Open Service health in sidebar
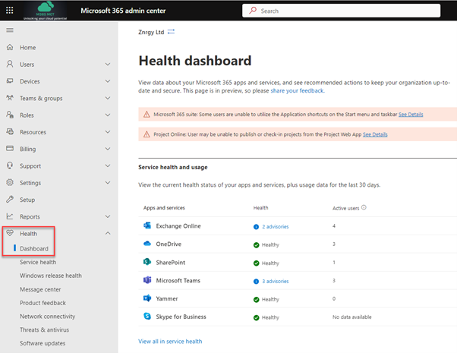The height and width of the screenshot is (353, 457). [x=38, y=262]
